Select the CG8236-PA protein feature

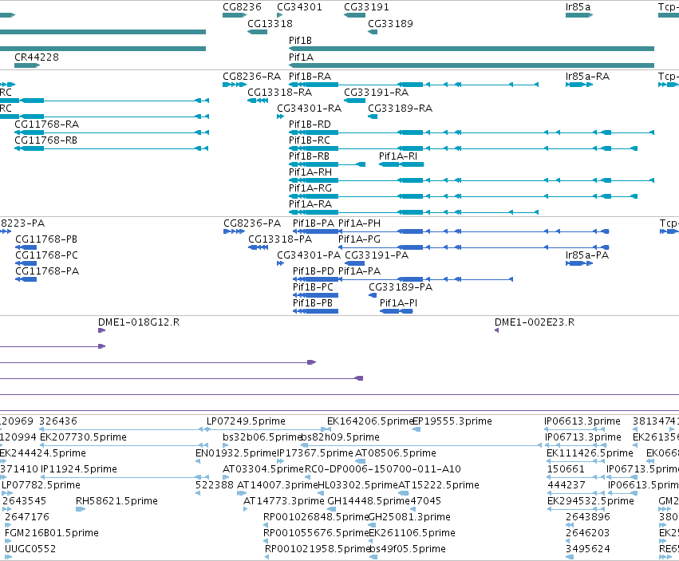[235, 231]
